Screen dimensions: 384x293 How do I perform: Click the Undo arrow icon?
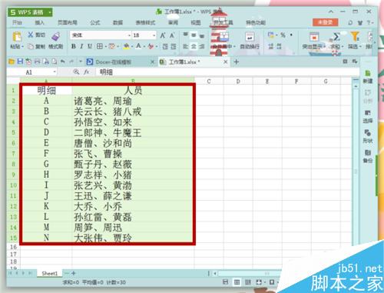click(63, 62)
